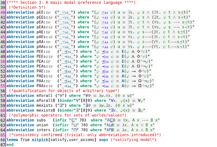
Task: Click the 'abbreviation' keyword on line 52
Action: (x=20, y=71)
